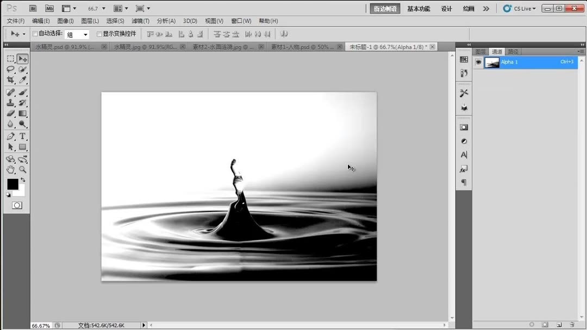Select the Clone Stamp tool
The height and width of the screenshot is (330, 587).
tap(11, 102)
